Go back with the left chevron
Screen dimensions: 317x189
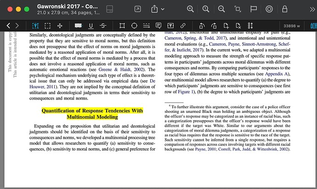coord(8,26)
